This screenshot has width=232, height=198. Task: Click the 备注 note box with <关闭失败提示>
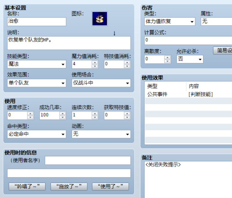click(x=188, y=180)
